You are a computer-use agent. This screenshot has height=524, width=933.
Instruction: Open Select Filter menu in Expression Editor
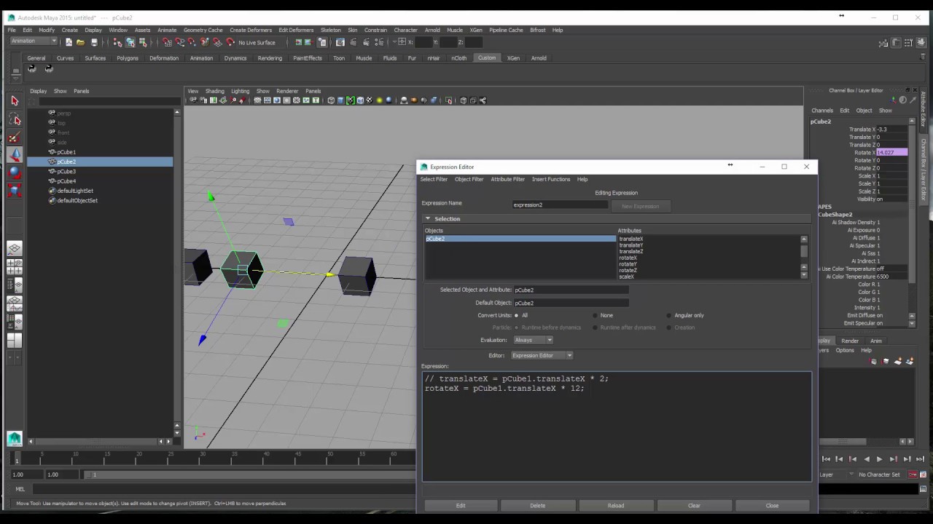(434, 179)
